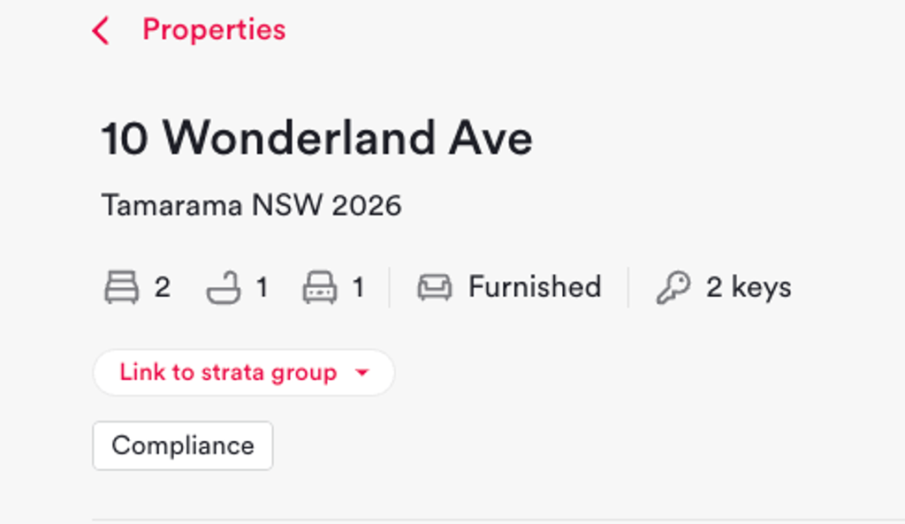Click the 2 keys label

(x=749, y=287)
